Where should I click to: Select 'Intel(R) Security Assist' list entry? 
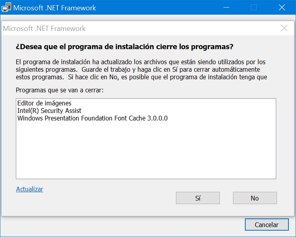(x=49, y=111)
